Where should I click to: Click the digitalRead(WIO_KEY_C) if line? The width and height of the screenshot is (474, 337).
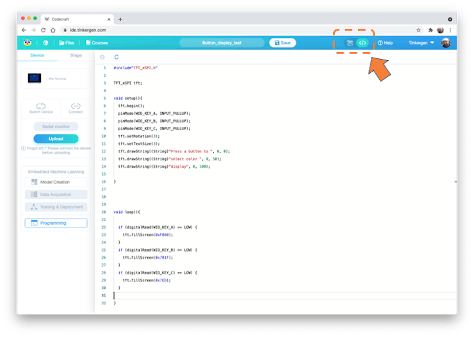(x=158, y=273)
